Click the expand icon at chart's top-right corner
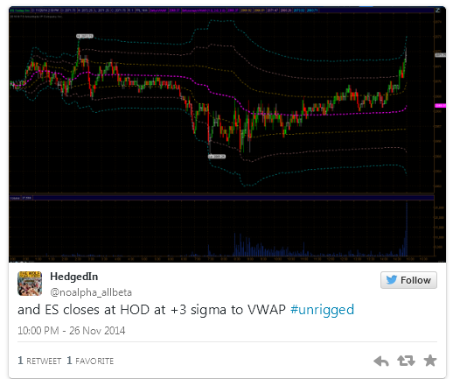 [438, 11]
